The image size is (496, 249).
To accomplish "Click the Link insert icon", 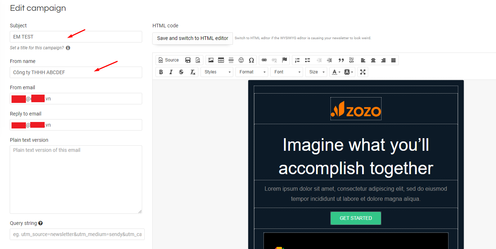I will [x=264, y=60].
